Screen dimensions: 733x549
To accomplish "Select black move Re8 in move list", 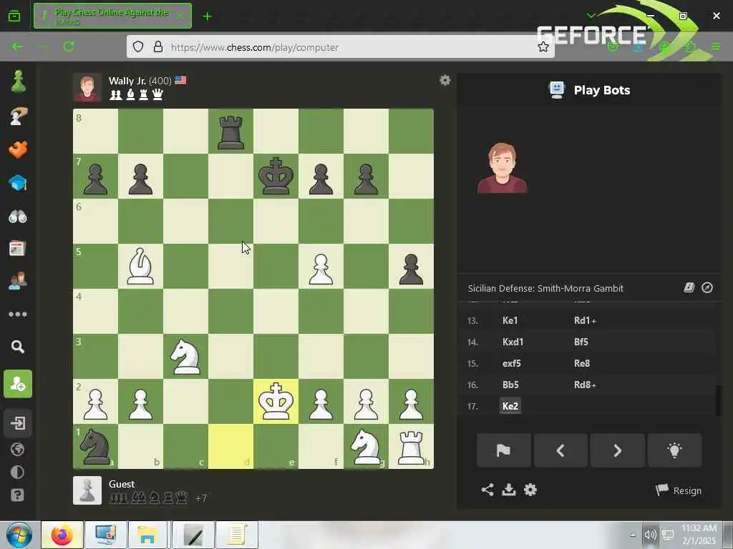I will [x=582, y=363].
